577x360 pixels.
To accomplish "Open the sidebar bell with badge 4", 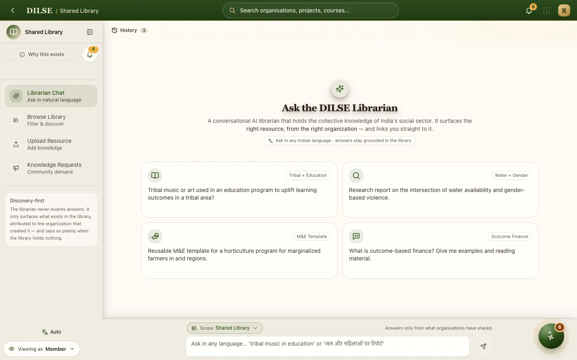I will (x=90, y=54).
